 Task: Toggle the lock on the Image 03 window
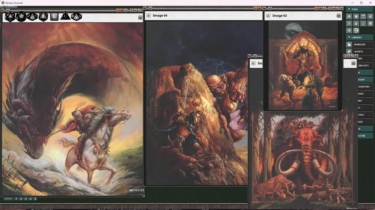pyautogui.click(x=320, y=8)
